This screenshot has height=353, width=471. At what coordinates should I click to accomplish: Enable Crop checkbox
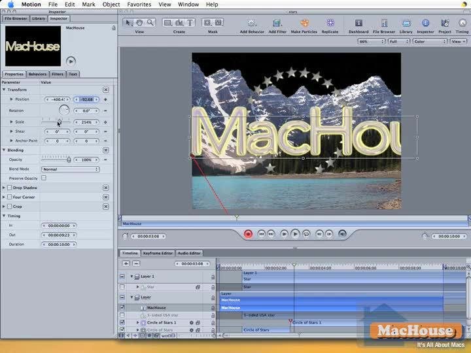click(9, 207)
